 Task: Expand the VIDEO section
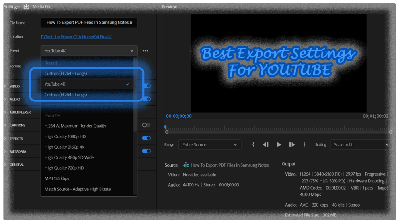pos(5,86)
